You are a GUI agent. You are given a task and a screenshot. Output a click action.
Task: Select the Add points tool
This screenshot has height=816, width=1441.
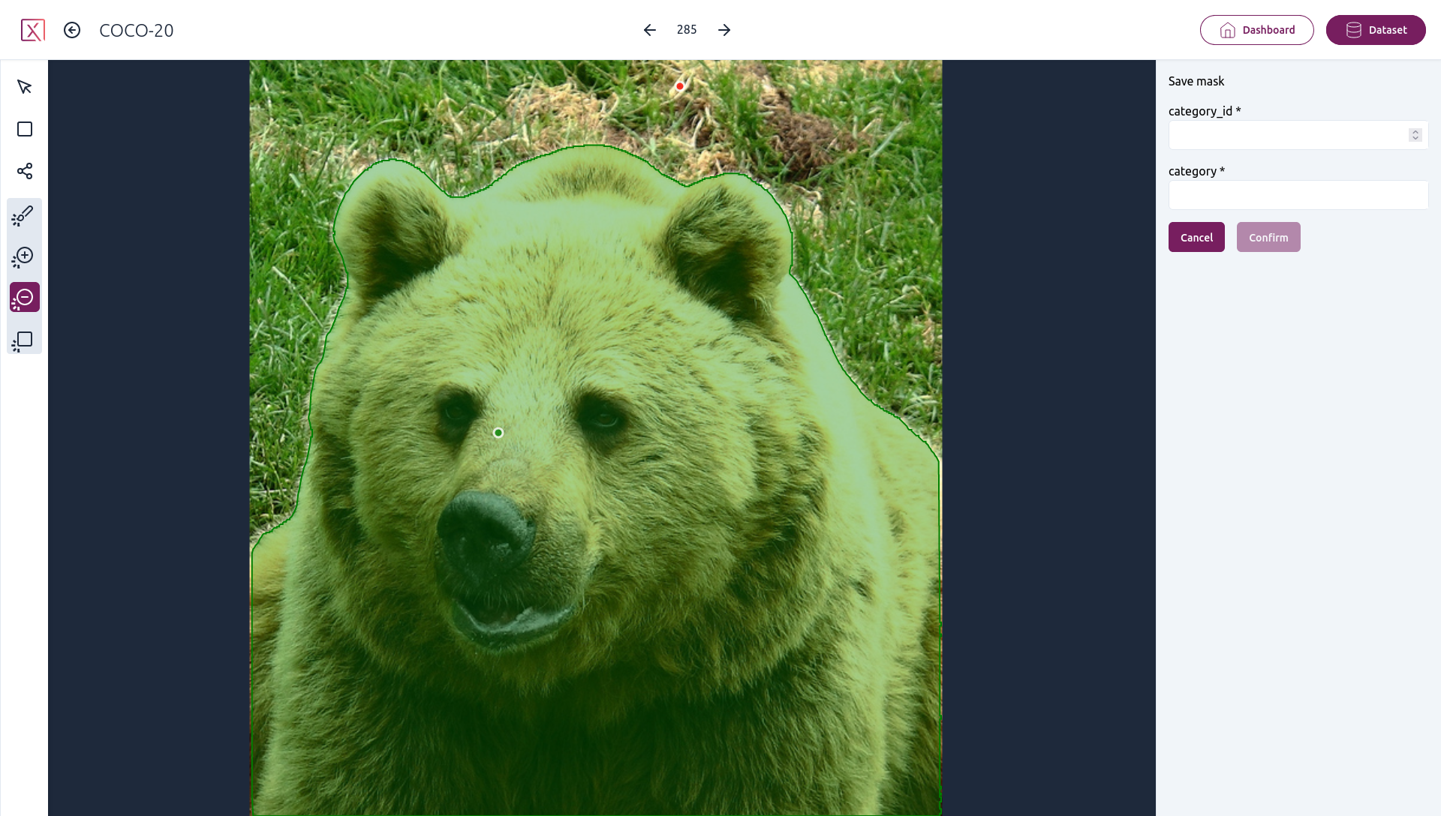(25, 256)
